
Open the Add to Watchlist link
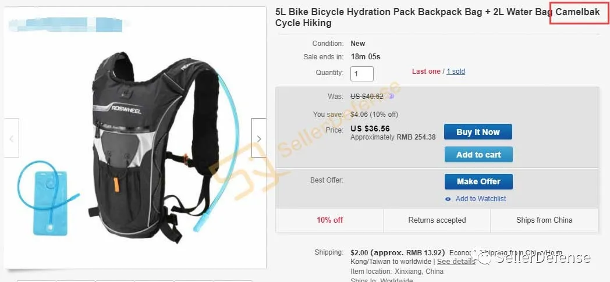(481, 198)
